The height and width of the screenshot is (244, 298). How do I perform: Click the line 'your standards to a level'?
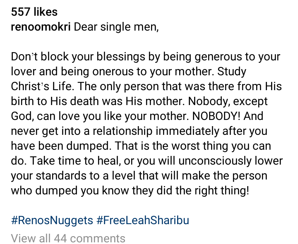(x=139, y=175)
